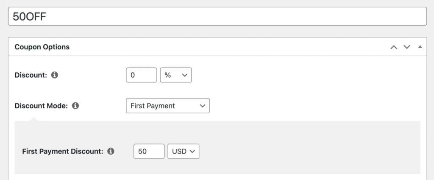Click the chevron arrow in the % selector

tap(184, 75)
